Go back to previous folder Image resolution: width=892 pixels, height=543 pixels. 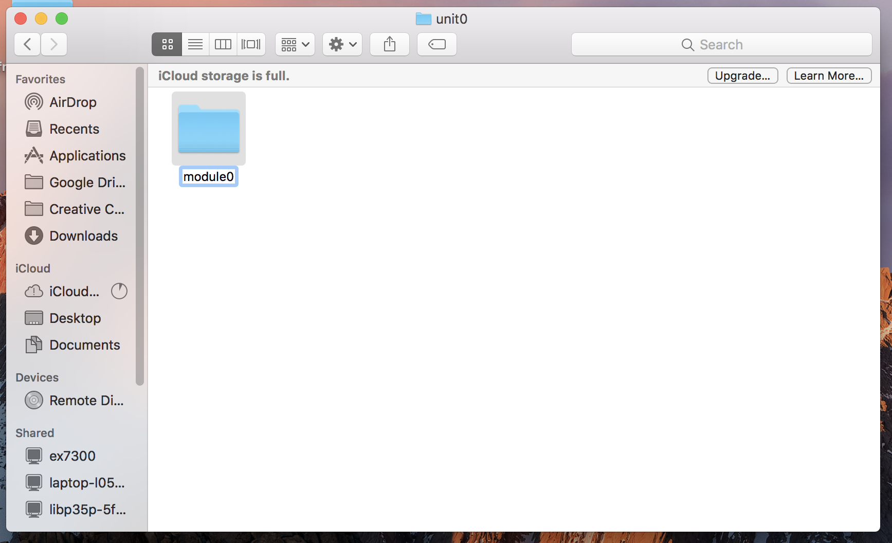tap(28, 44)
